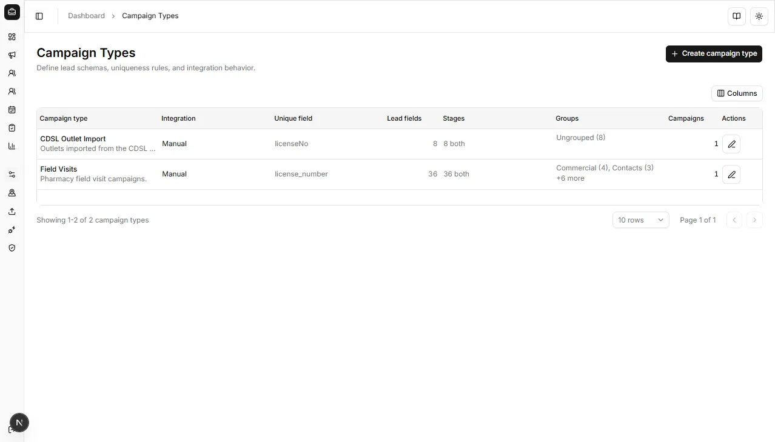Click the Create campaign type button
Screen dimensions: 775x442
pos(714,53)
